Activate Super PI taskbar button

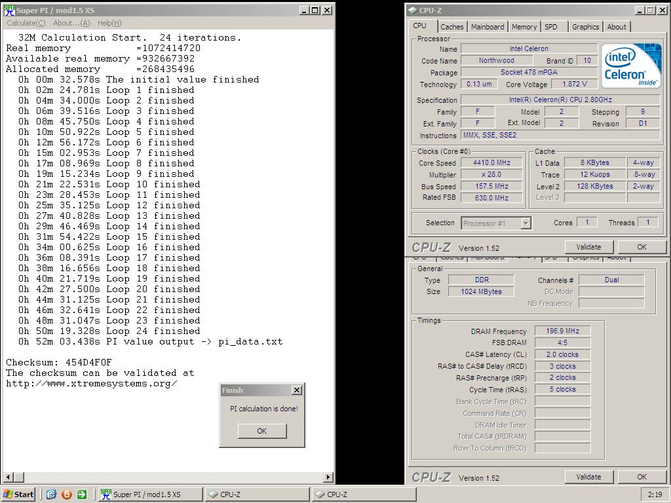[151, 494]
